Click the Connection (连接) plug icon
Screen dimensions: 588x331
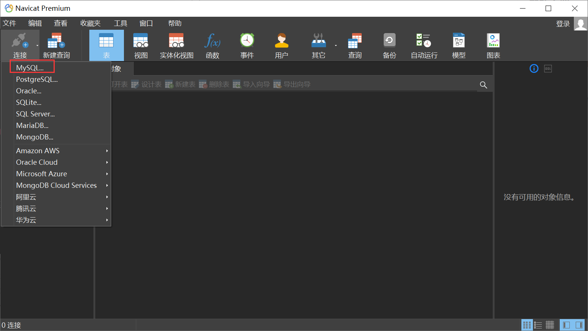[20, 41]
